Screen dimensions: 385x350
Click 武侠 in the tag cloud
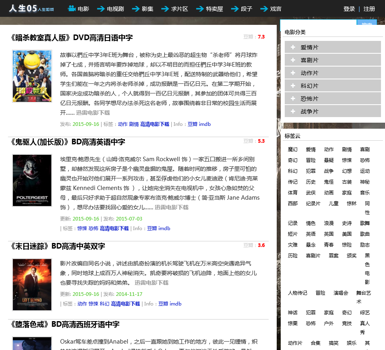click(x=310, y=193)
